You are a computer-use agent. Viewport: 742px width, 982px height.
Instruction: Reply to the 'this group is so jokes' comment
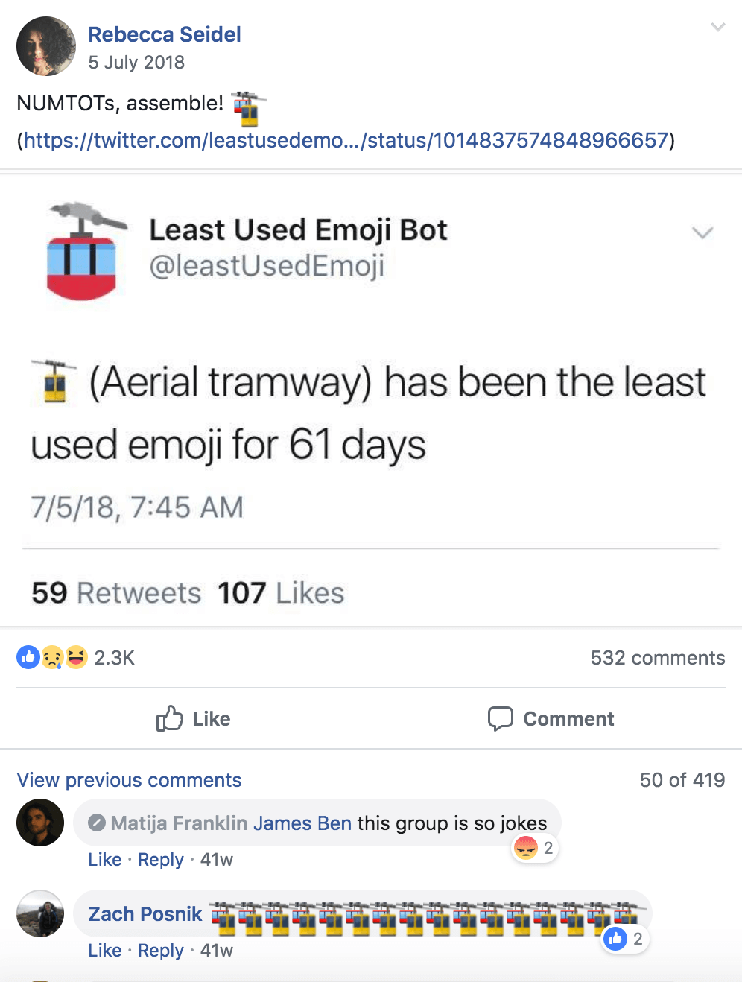160,860
